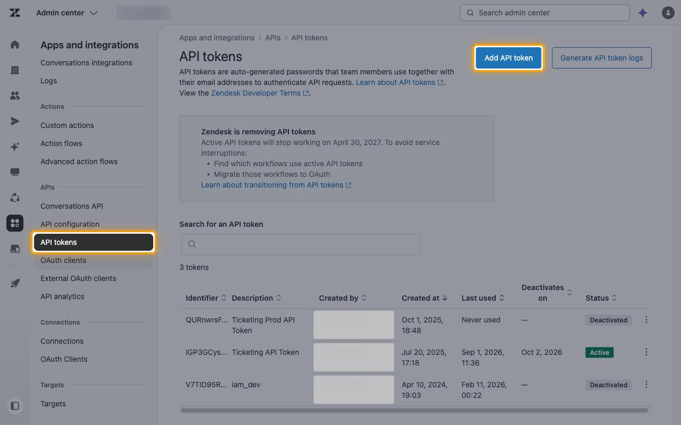The image size is (681, 425).
Task: Sort table by Created by column
Action: 343,298
